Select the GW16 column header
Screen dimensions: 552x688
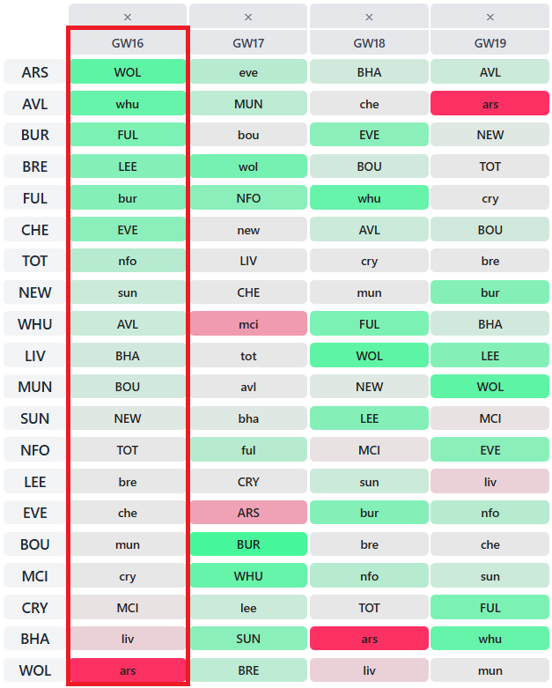(128, 42)
